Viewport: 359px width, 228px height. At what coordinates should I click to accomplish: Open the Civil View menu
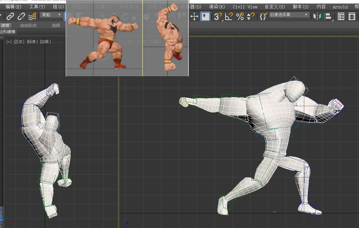click(x=245, y=7)
